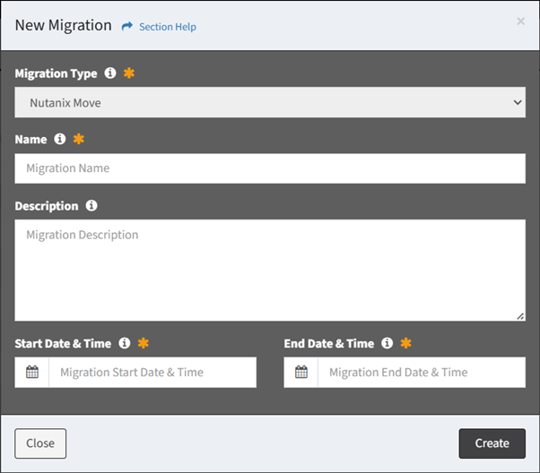Click the End Date & Time info icon
The height and width of the screenshot is (473, 540).
pyautogui.click(x=388, y=343)
